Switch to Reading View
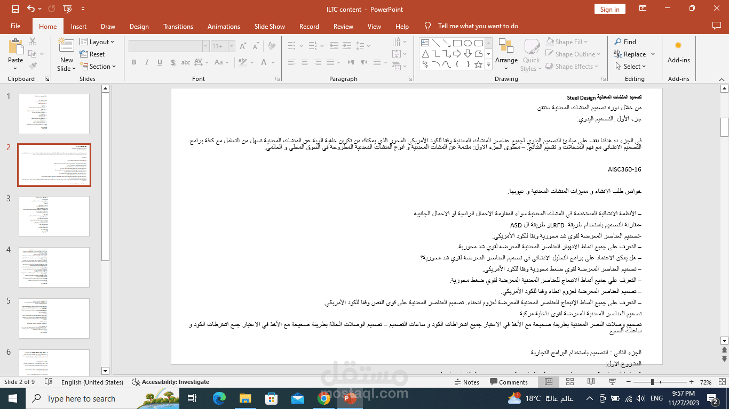This screenshot has height=409, width=729. pyautogui.click(x=591, y=382)
